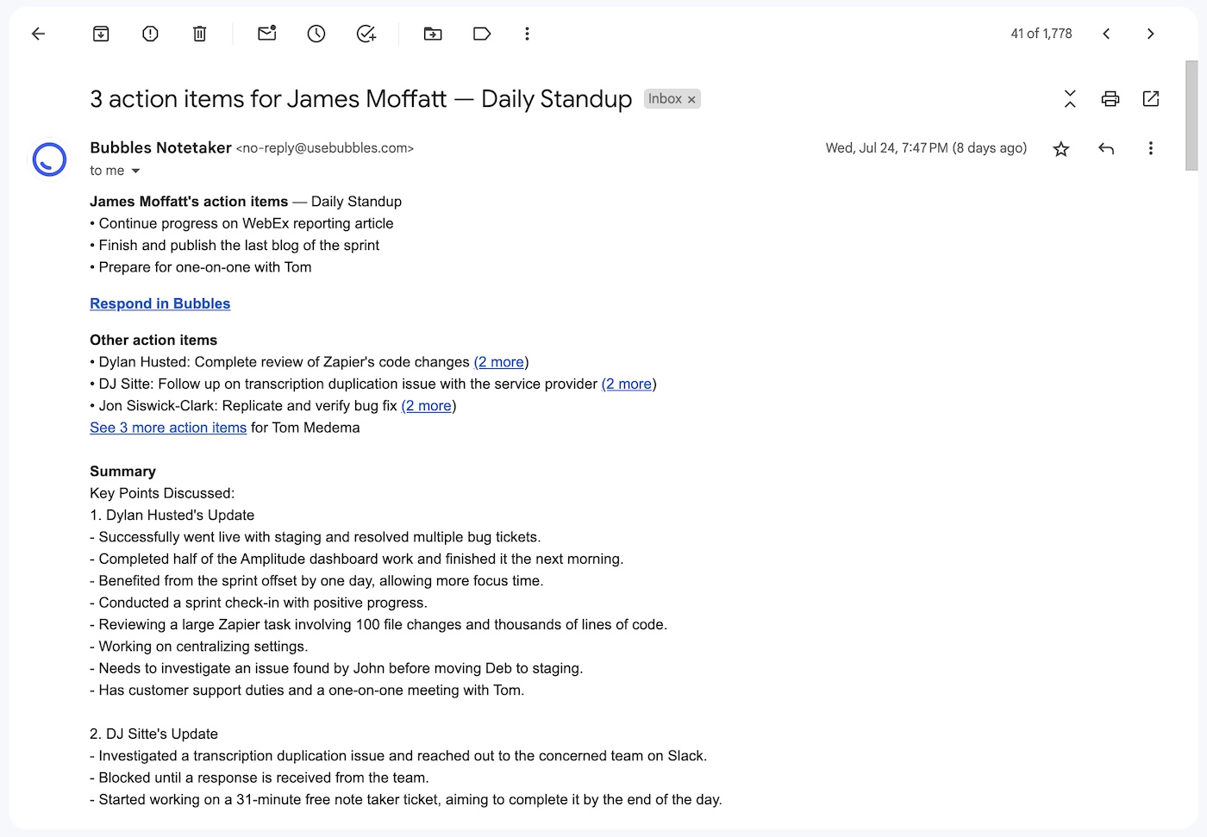
Task: Report this email as spam
Action: [x=150, y=34]
